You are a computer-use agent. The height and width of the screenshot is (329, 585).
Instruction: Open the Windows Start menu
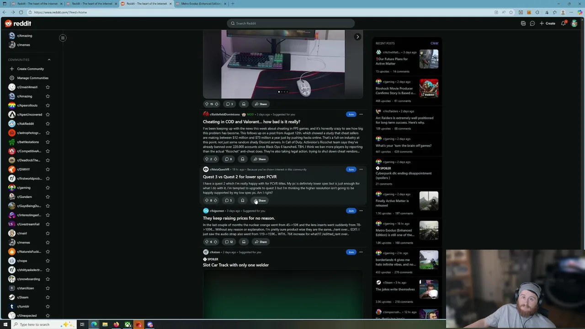point(5,324)
